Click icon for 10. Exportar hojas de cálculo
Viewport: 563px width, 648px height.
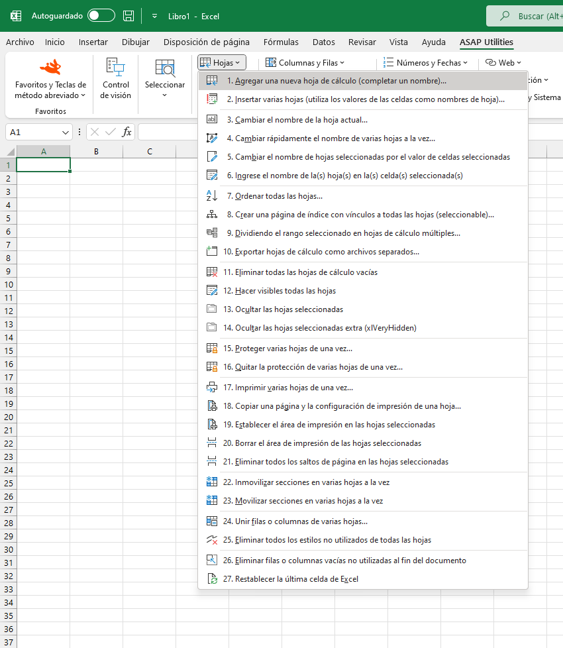coord(212,251)
